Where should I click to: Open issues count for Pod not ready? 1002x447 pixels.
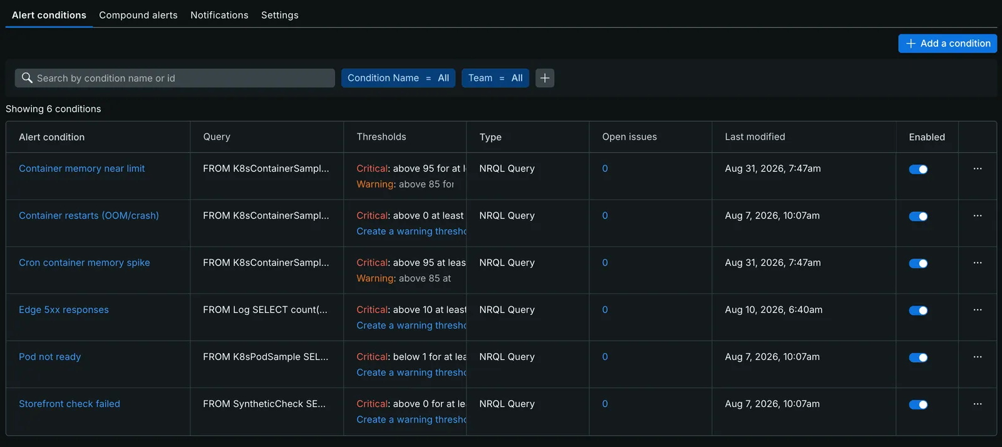(x=605, y=356)
